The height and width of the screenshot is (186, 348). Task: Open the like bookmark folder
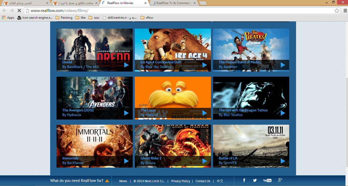tap(81, 18)
